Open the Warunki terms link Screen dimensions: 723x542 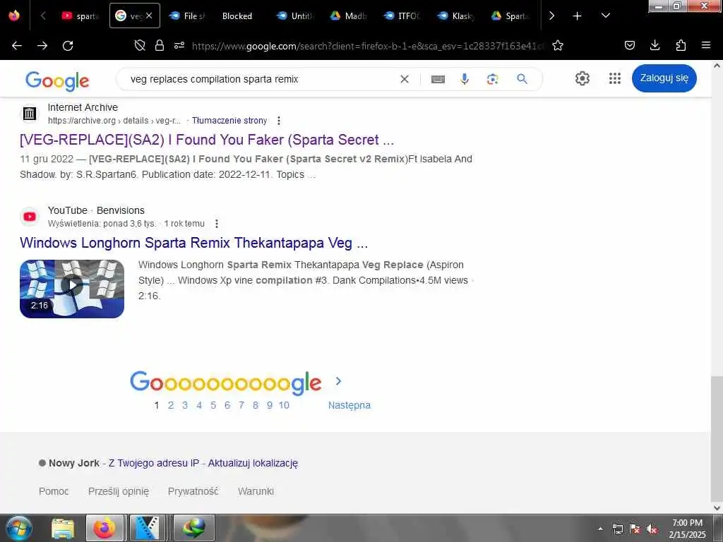pyautogui.click(x=256, y=491)
